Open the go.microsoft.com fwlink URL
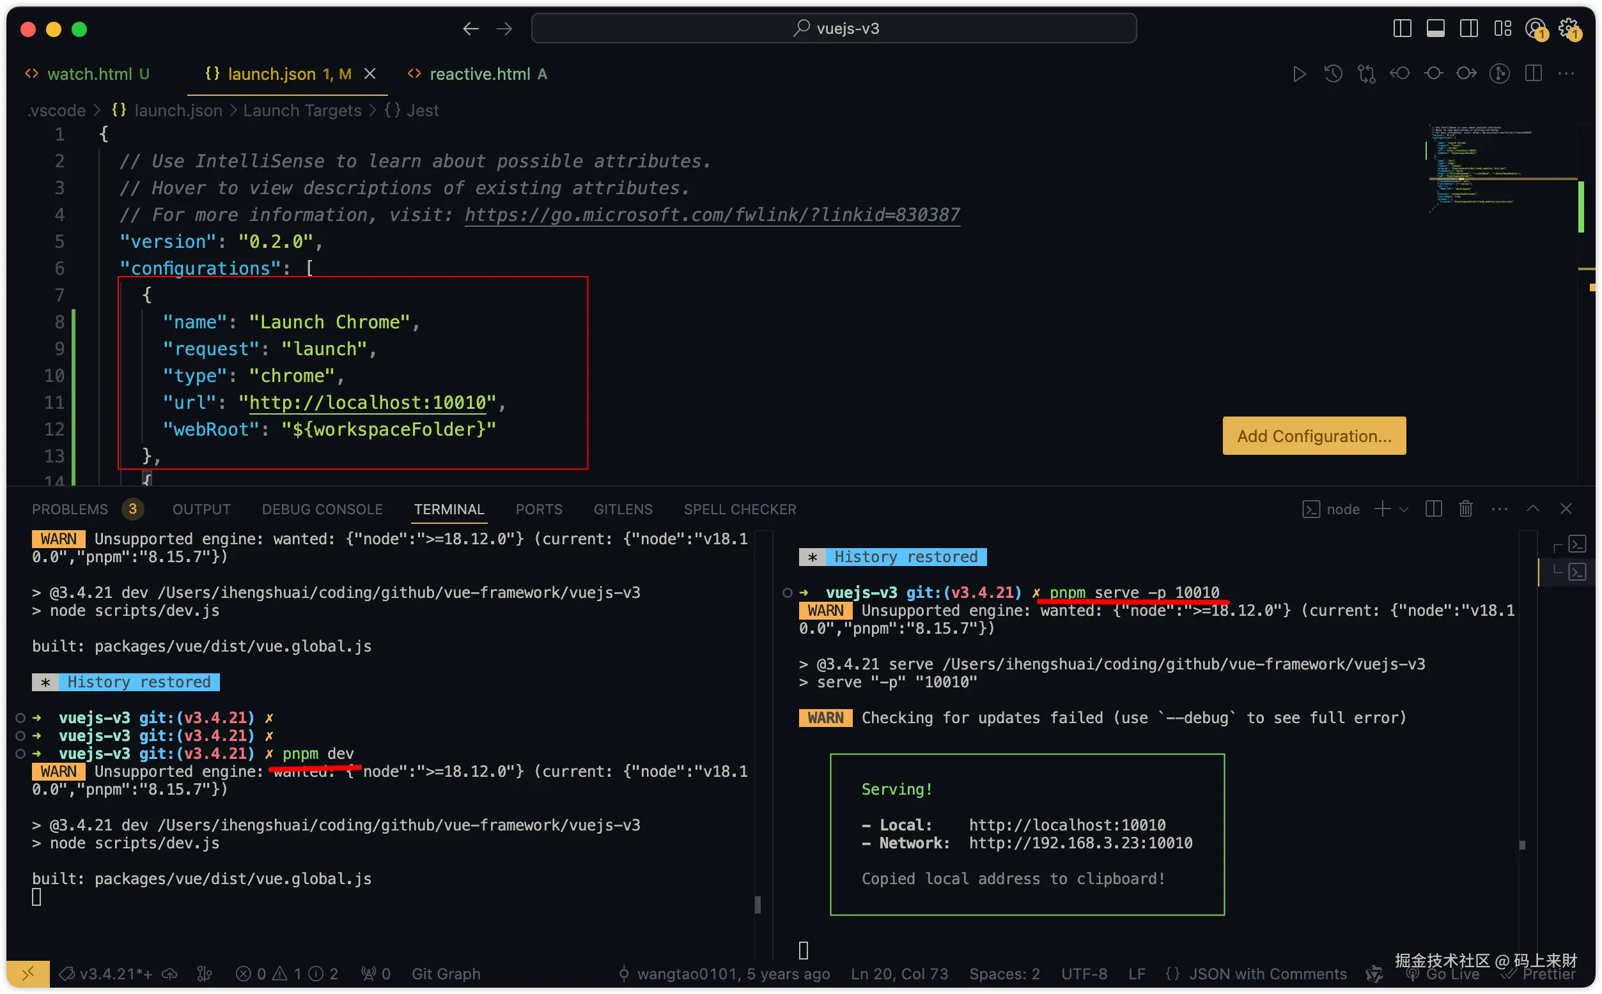Screen dimensions: 1602x994 [x=712, y=215]
